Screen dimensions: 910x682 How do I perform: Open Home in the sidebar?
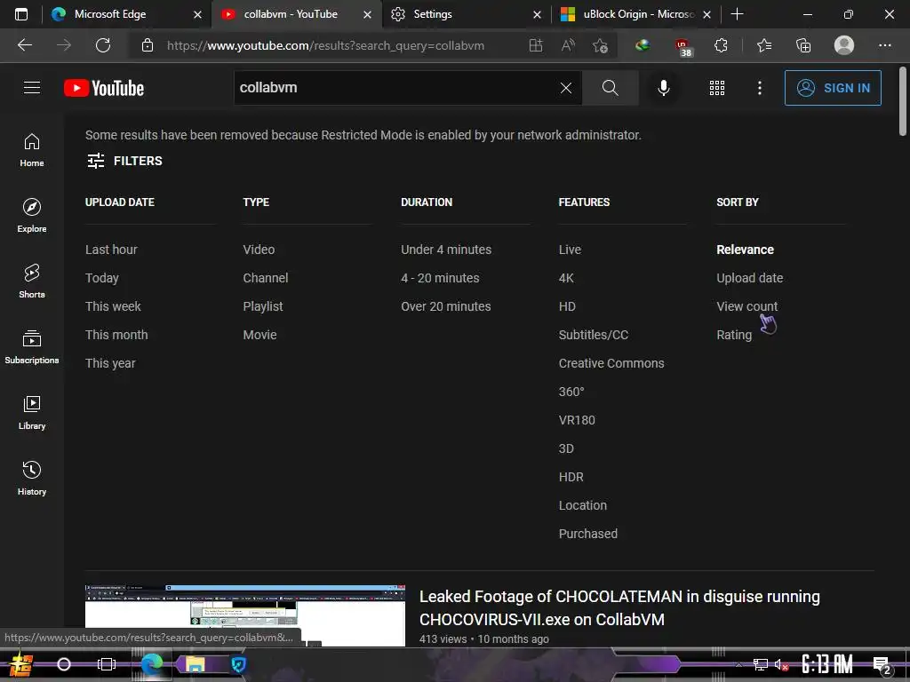tap(32, 149)
